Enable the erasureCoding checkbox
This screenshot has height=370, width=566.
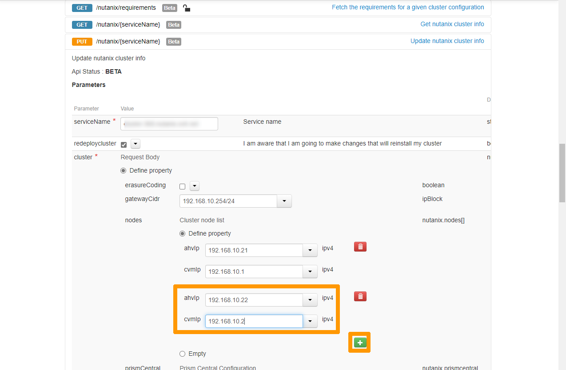(182, 186)
